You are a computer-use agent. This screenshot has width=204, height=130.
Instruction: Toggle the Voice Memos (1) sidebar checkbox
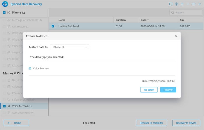pyautogui.click(x=4, y=106)
